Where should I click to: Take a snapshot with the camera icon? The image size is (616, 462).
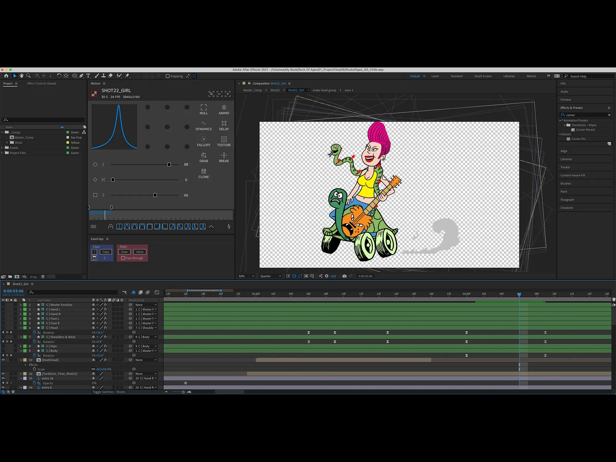(x=344, y=276)
